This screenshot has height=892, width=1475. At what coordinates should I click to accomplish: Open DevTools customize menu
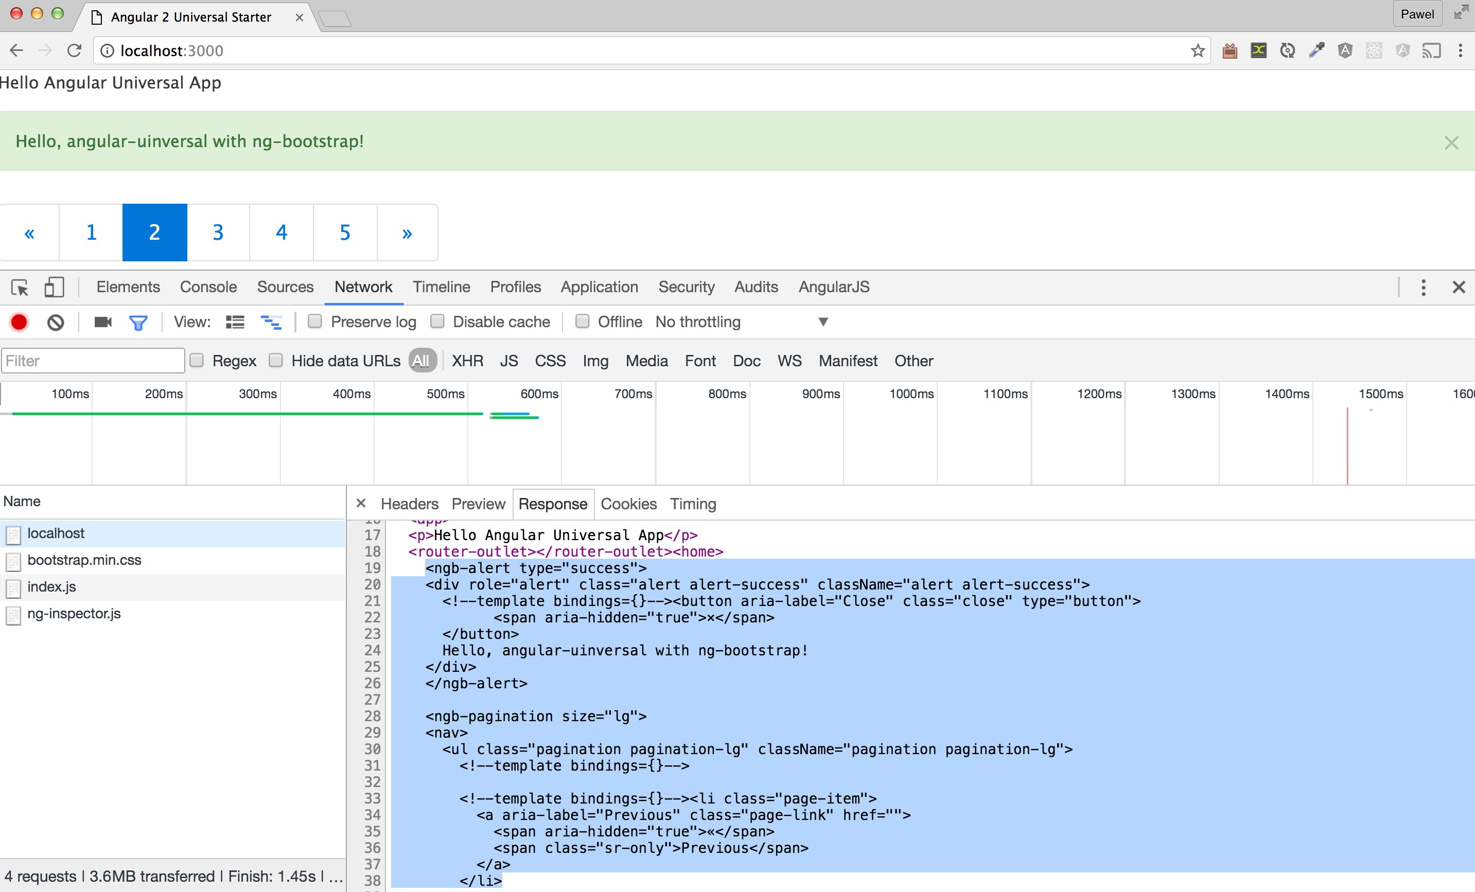tap(1423, 287)
